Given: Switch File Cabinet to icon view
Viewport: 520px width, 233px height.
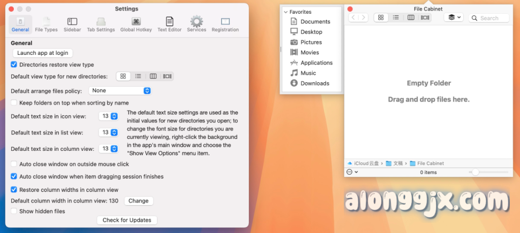Looking at the screenshot, I should (381, 18).
